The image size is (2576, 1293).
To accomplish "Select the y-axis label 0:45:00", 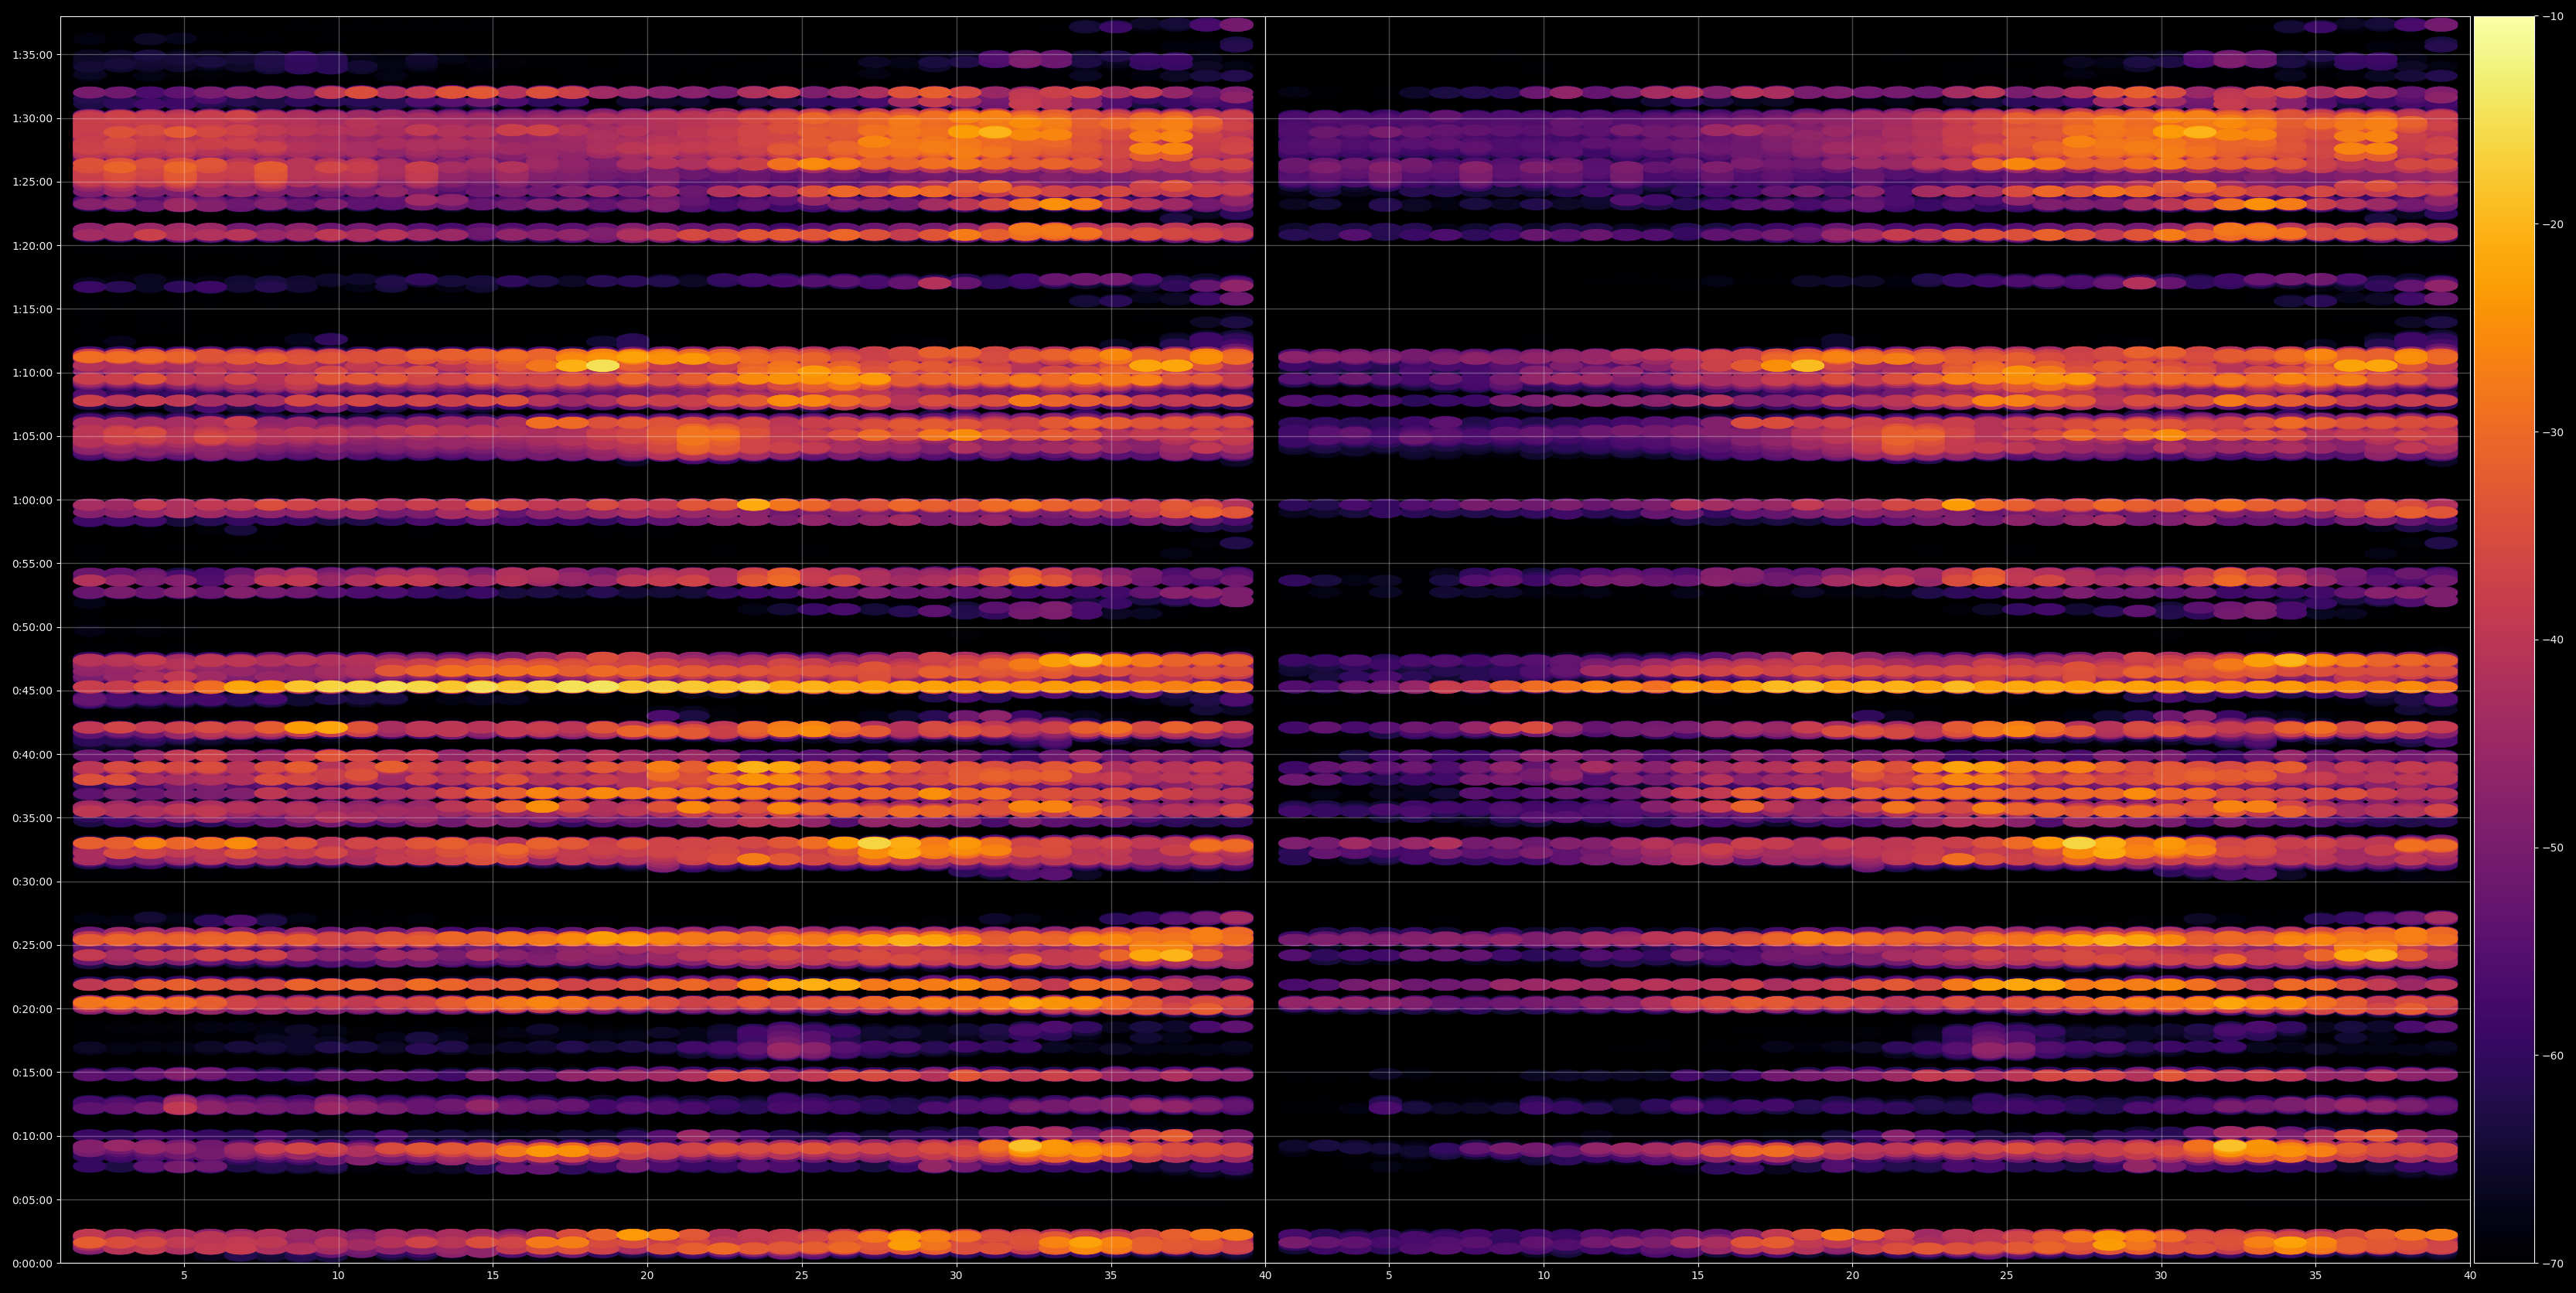I will 32,691.
